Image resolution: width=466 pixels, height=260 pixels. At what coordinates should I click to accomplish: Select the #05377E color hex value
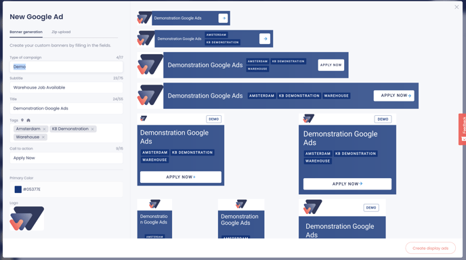[32, 190]
